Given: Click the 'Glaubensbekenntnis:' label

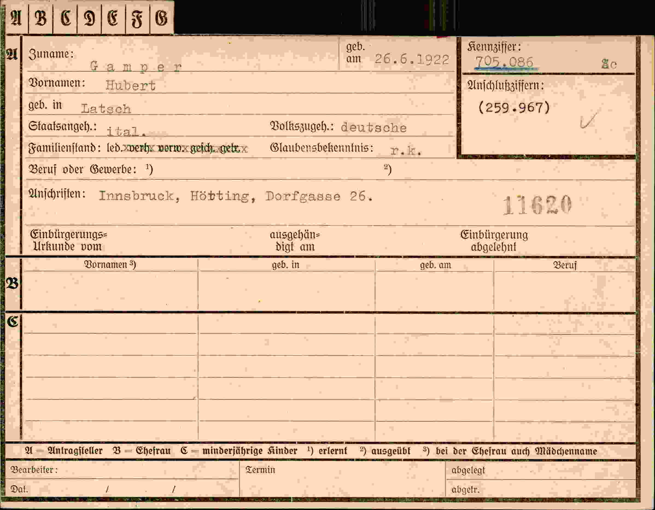Looking at the screenshot, I should point(322,148).
